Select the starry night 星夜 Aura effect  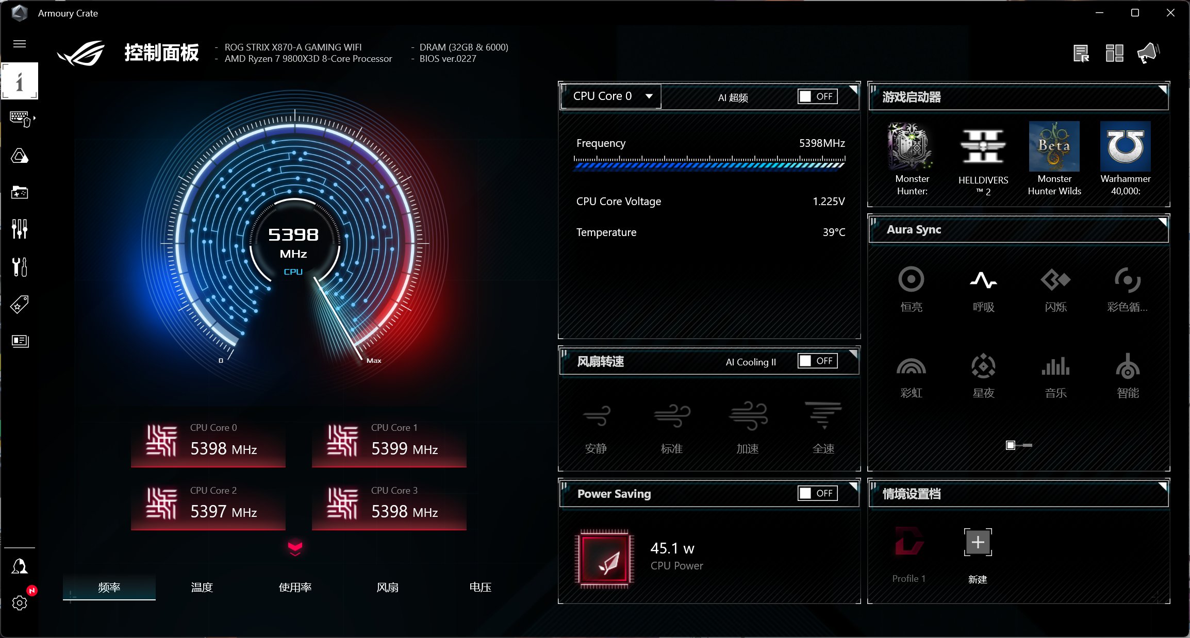tap(983, 376)
